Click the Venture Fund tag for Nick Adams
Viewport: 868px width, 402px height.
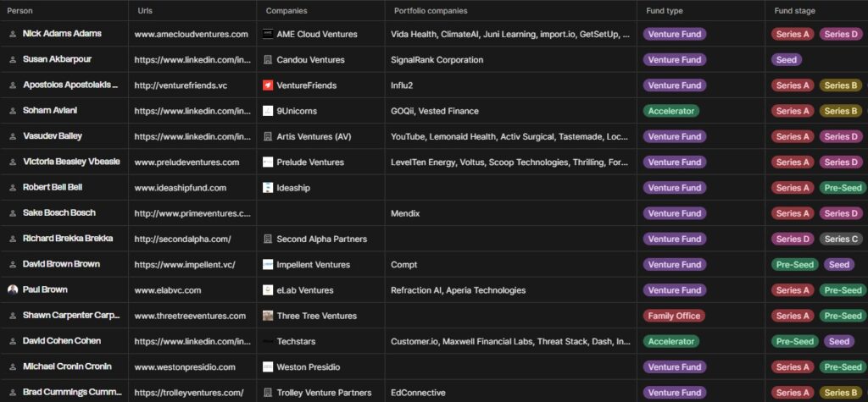[x=674, y=35]
